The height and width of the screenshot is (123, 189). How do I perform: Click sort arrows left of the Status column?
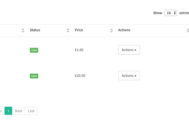(23, 30)
